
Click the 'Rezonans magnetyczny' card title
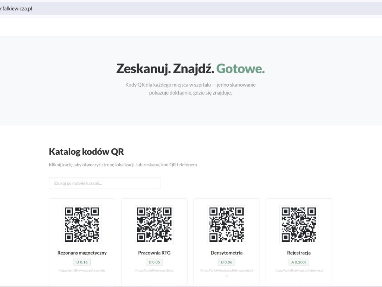tap(82, 253)
